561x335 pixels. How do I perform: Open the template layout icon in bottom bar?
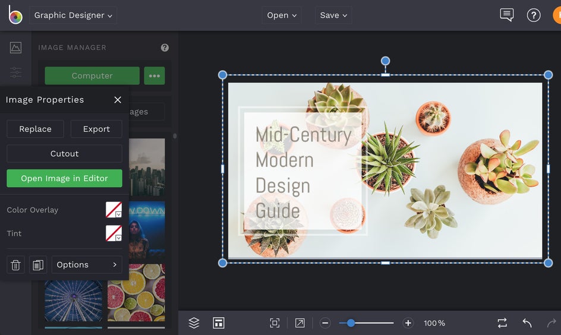[x=219, y=323]
